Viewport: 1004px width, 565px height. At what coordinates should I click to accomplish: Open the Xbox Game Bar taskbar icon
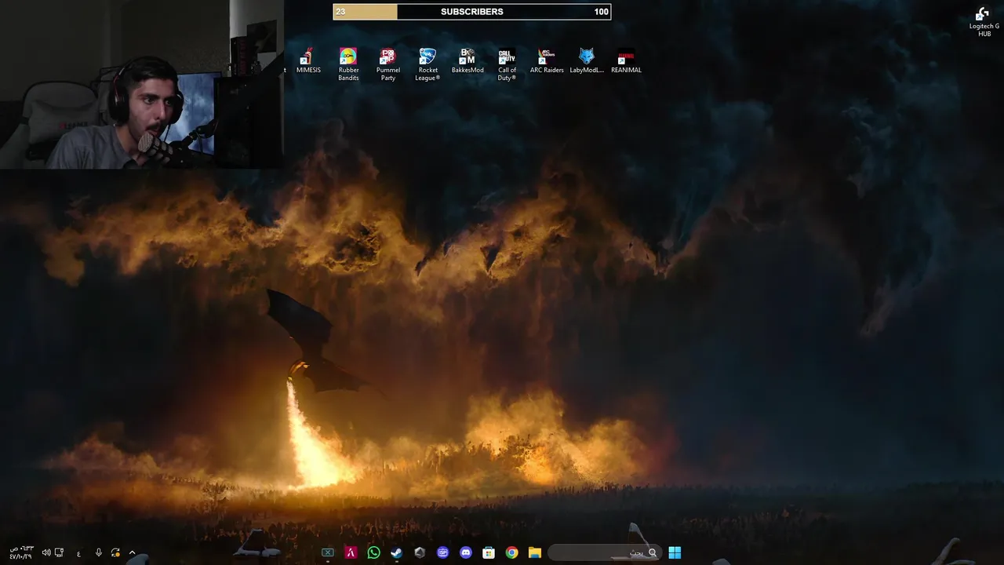coord(328,552)
